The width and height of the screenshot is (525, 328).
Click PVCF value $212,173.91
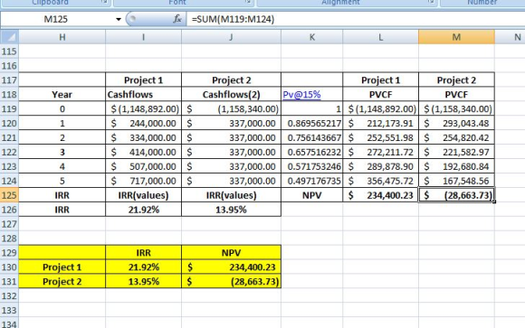[x=380, y=123]
